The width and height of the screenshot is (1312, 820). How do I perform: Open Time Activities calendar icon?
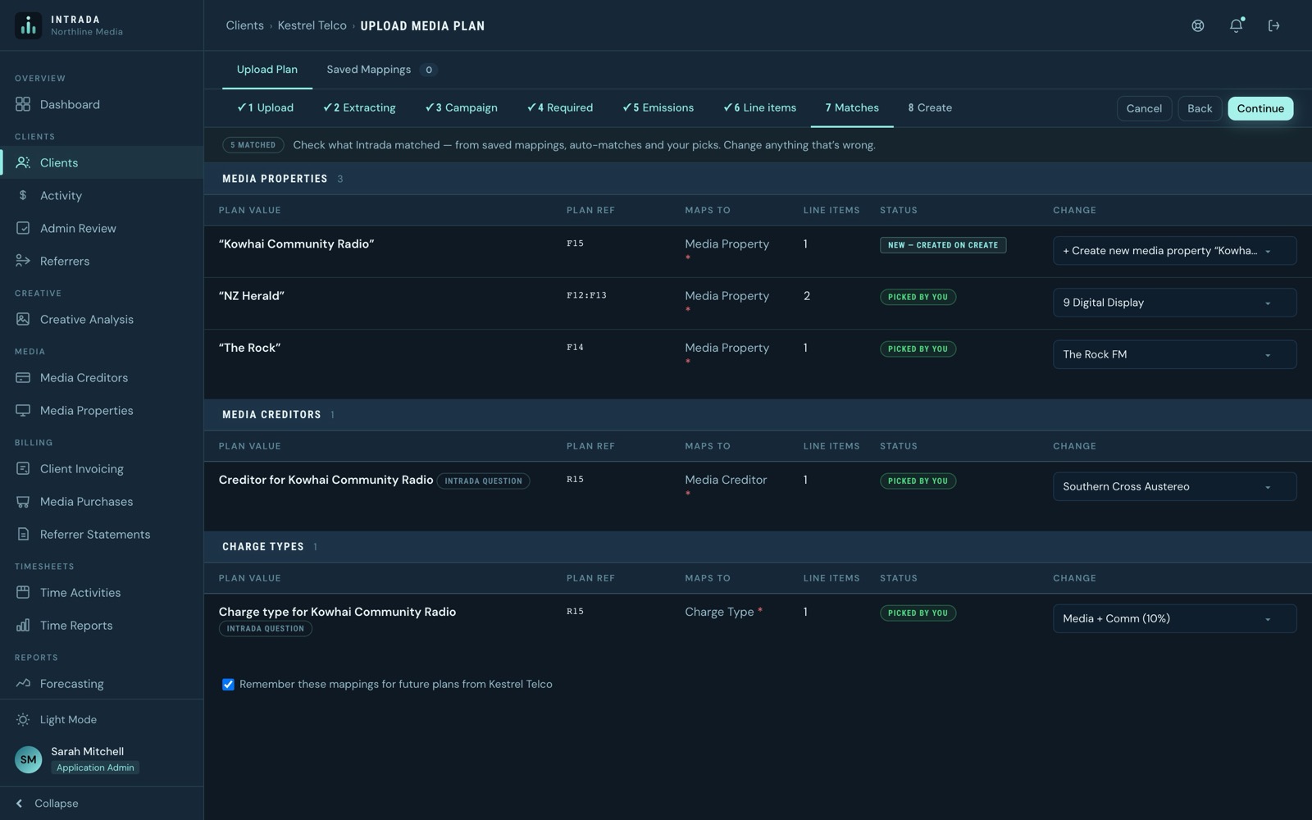tap(23, 592)
